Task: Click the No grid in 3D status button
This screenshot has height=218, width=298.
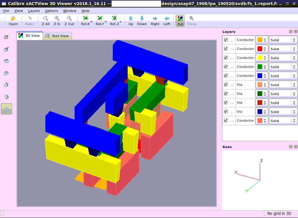Action: pos(278,213)
